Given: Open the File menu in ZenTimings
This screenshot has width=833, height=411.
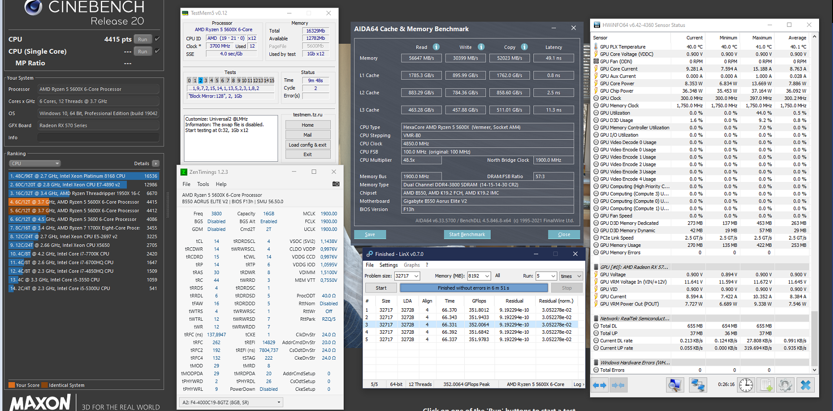Looking at the screenshot, I should pos(186,184).
